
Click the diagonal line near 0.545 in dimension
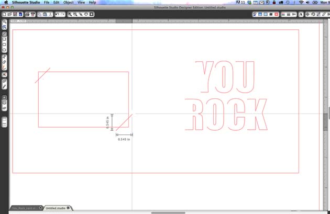click(124, 122)
